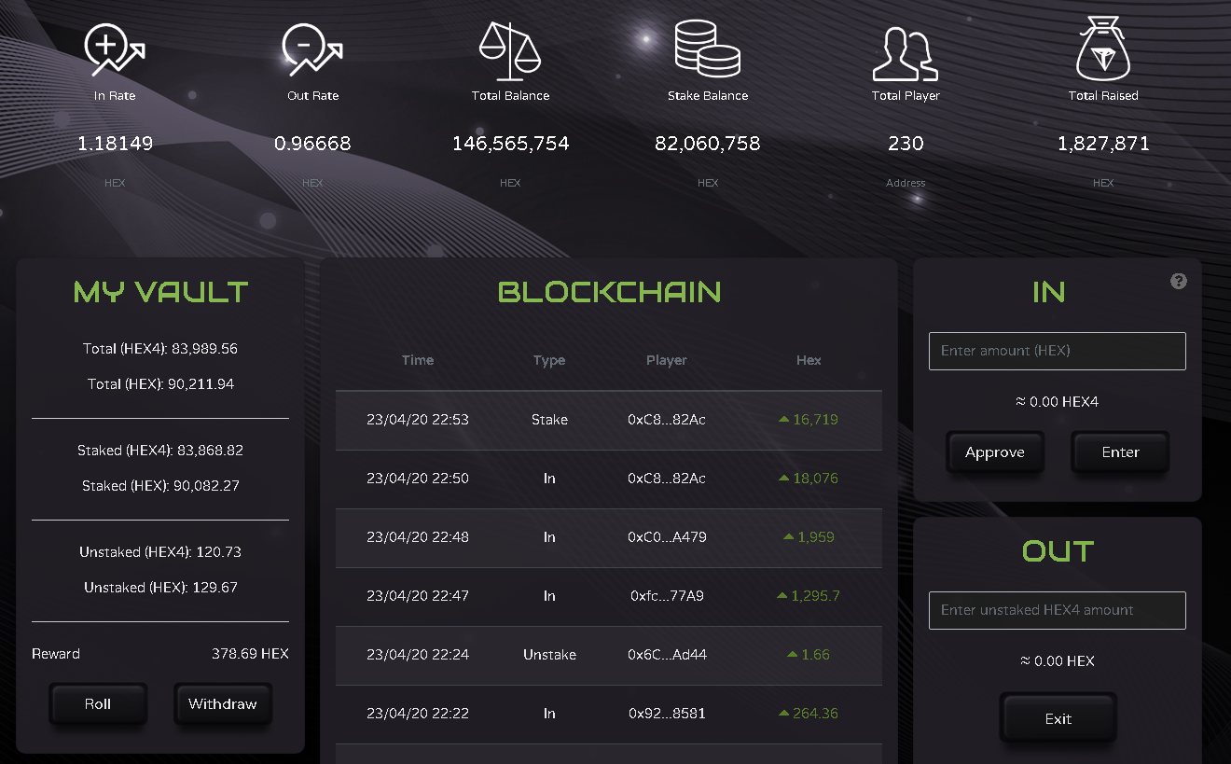This screenshot has width=1231, height=764.
Task: Click the In Rate plus-arrow icon
Action: coord(115,49)
